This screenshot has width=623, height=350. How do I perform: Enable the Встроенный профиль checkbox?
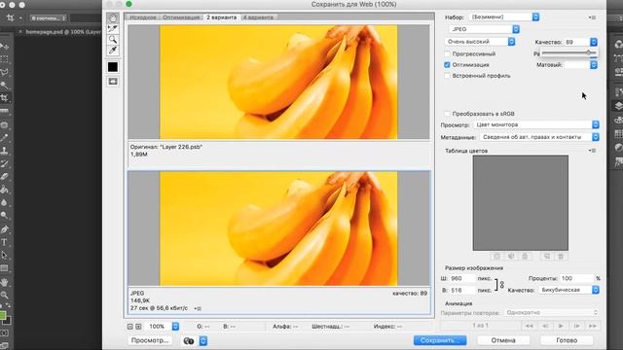[x=447, y=76]
